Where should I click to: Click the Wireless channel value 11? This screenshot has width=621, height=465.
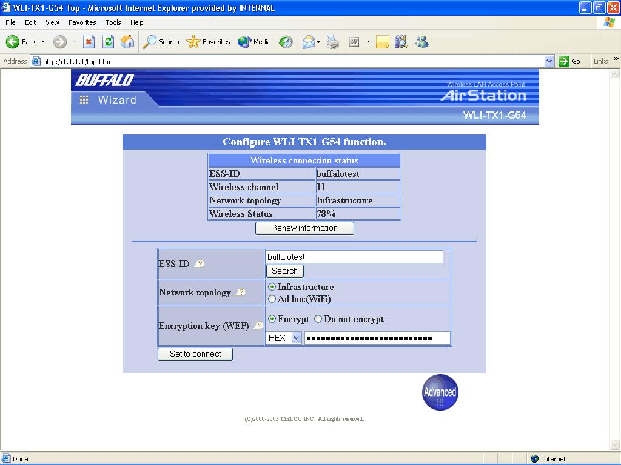click(321, 187)
